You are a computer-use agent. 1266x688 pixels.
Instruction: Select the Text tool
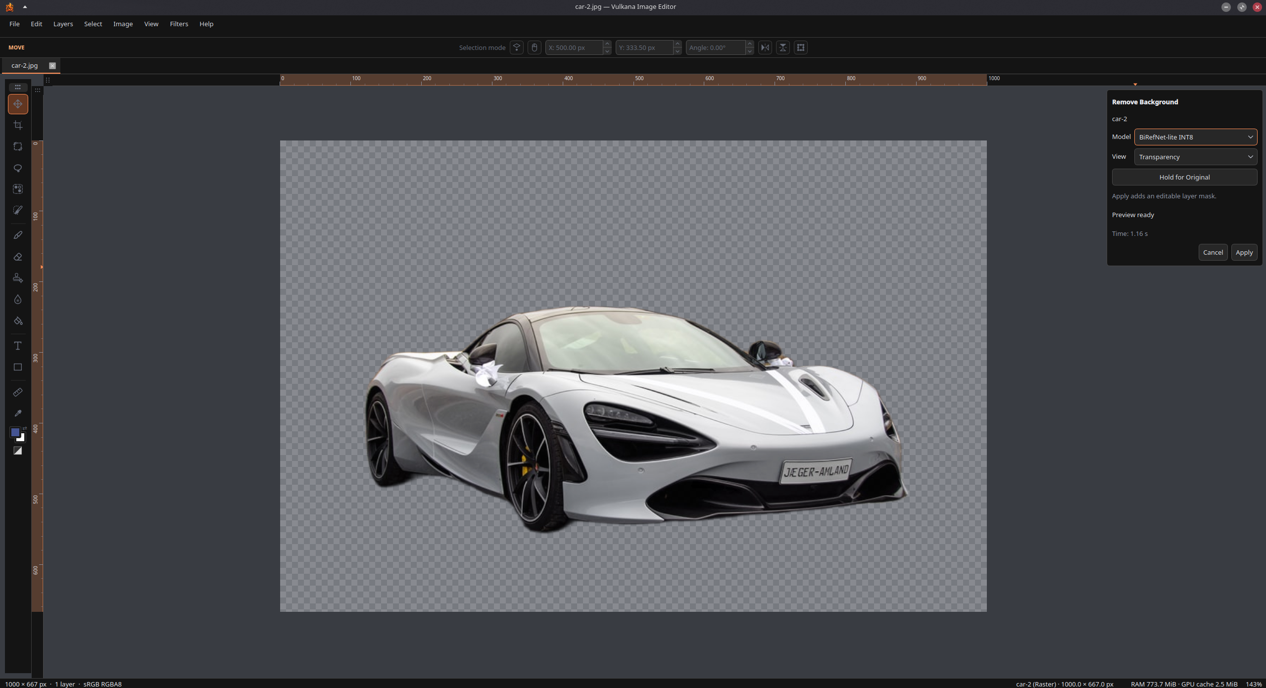(x=18, y=346)
